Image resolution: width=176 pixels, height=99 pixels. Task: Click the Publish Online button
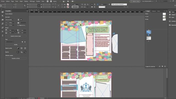135,1
